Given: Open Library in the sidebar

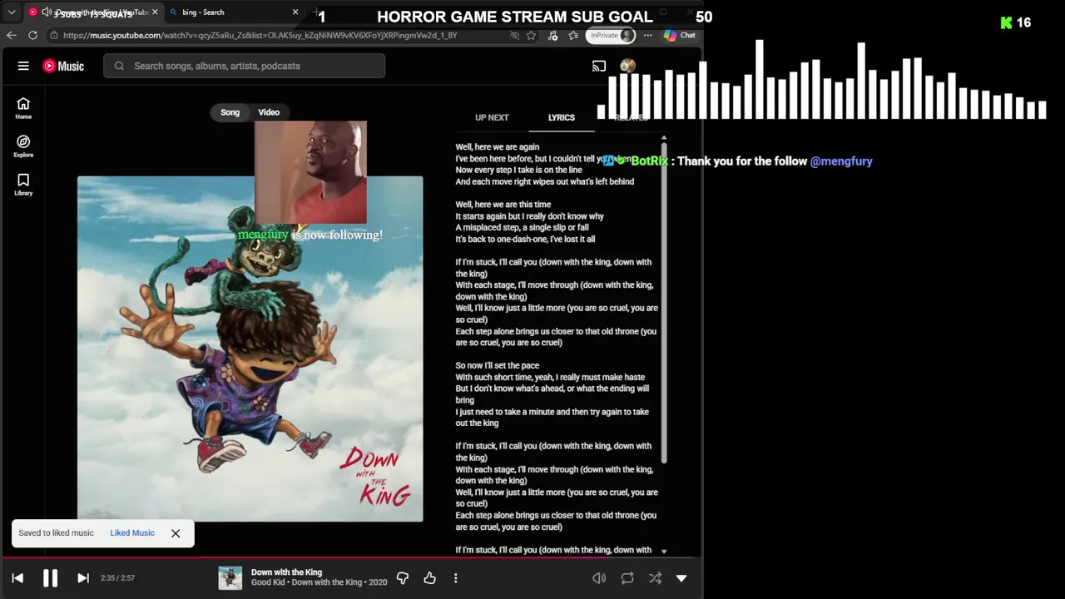Looking at the screenshot, I should click(x=23, y=185).
